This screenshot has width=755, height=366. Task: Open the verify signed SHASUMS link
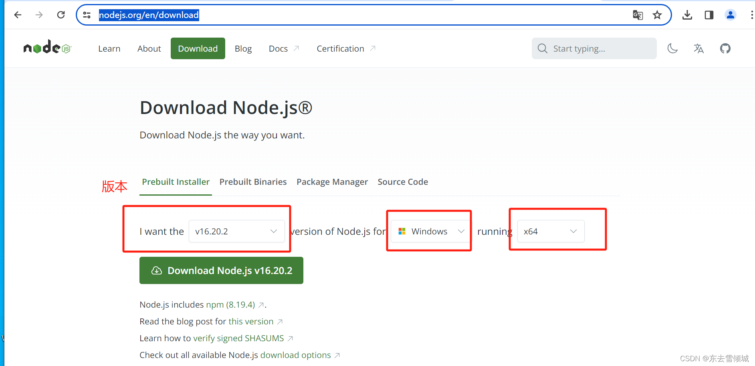(x=238, y=338)
